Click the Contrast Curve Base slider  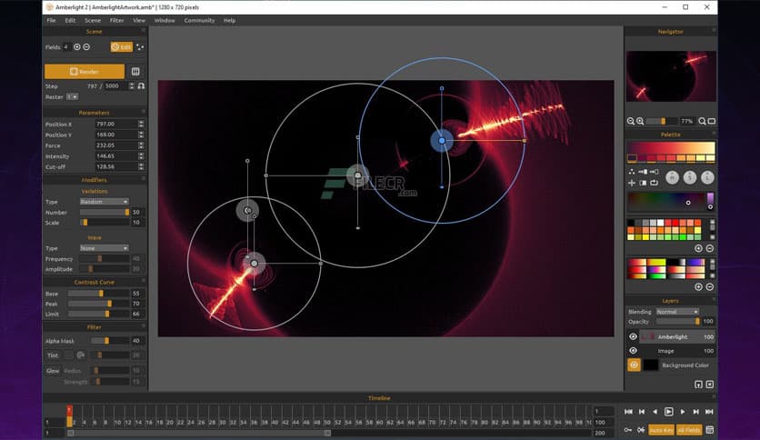[x=99, y=294]
